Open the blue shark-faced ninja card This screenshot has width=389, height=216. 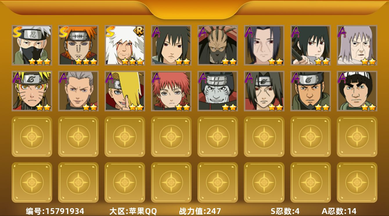(217, 91)
